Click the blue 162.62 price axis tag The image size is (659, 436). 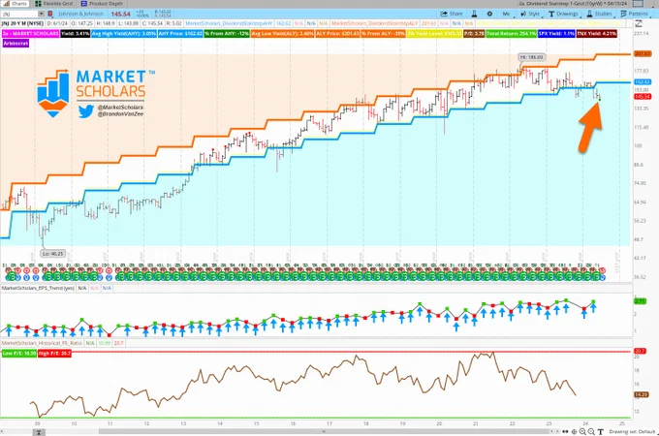(x=643, y=82)
